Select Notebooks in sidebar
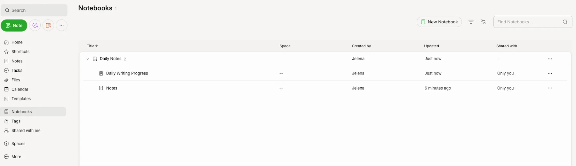Image resolution: width=576 pixels, height=166 pixels. [33, 112]
